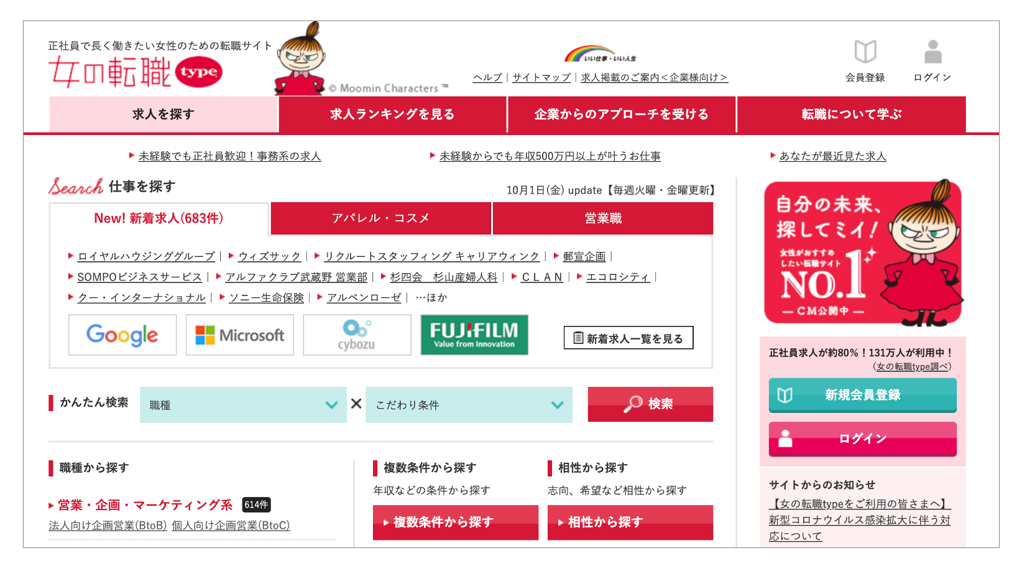The height and width of the screenshot is (566, 1022).
Task: Click the rainbow いい仕事・いい人生 logo
Action: click(x=600, y=54)
